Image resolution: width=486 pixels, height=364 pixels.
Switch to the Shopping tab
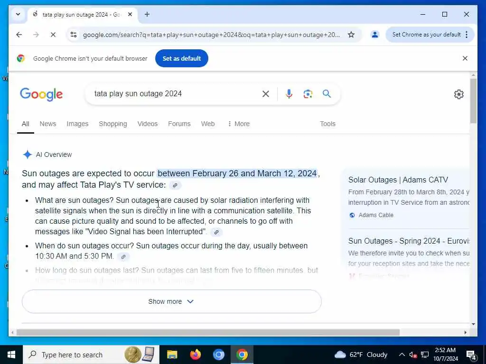pyautogui.click(x=113, y=124)
